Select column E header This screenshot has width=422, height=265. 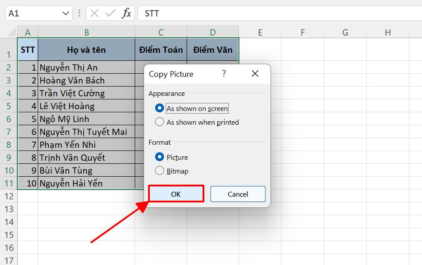click(x=260, y=32)
